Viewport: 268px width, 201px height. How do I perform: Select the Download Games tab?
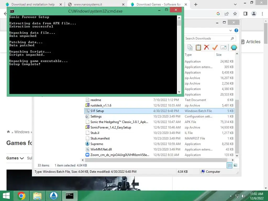click(x=158, y=4)
